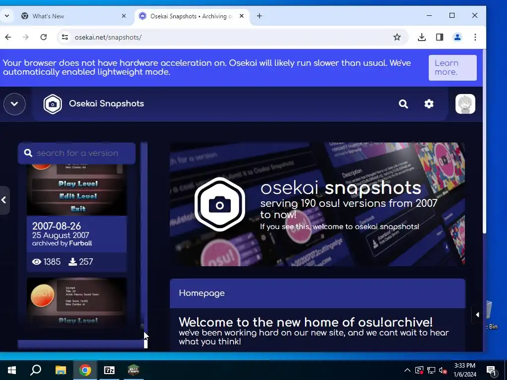Toggle the Chrome side panel

(x=440, y=37)
